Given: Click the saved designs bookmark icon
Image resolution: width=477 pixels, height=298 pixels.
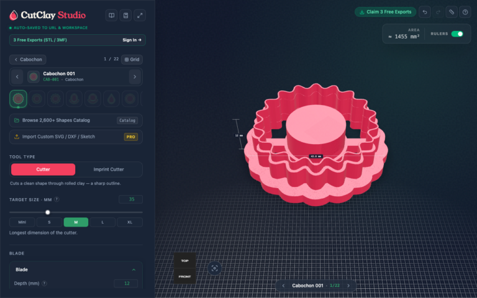Looking at the screenshot, I should [x=125, y=16].
